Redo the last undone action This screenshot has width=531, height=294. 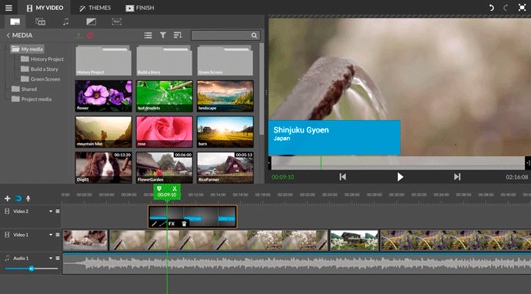[506, 8]
